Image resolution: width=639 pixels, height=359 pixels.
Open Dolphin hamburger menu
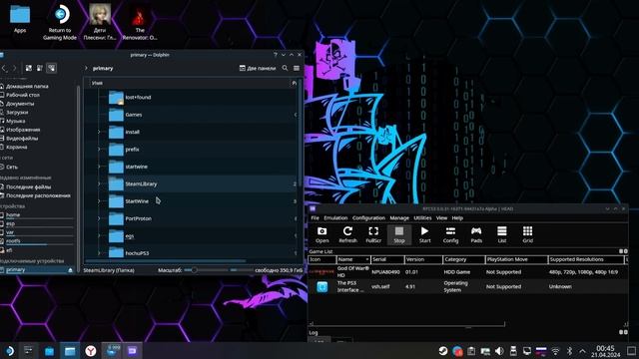point(297,69)
